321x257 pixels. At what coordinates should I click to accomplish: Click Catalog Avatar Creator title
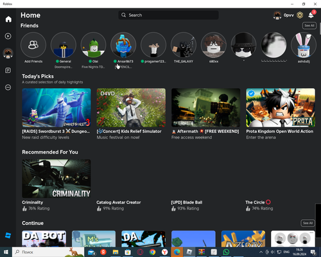[119, 202]
